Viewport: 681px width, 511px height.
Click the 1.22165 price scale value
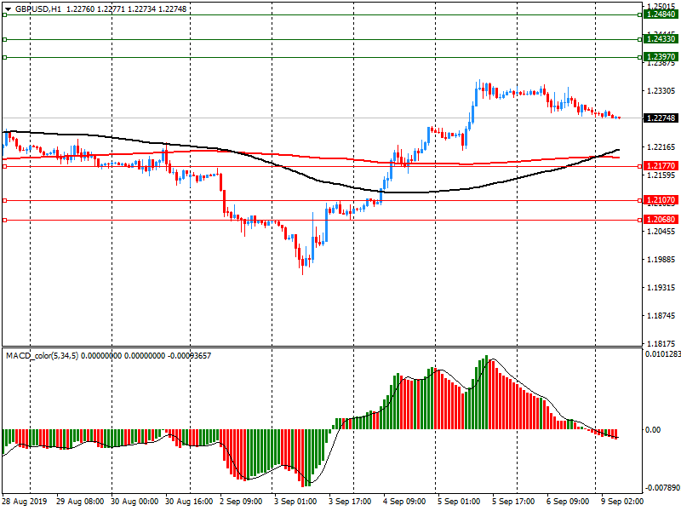click(x=661, y=147)
